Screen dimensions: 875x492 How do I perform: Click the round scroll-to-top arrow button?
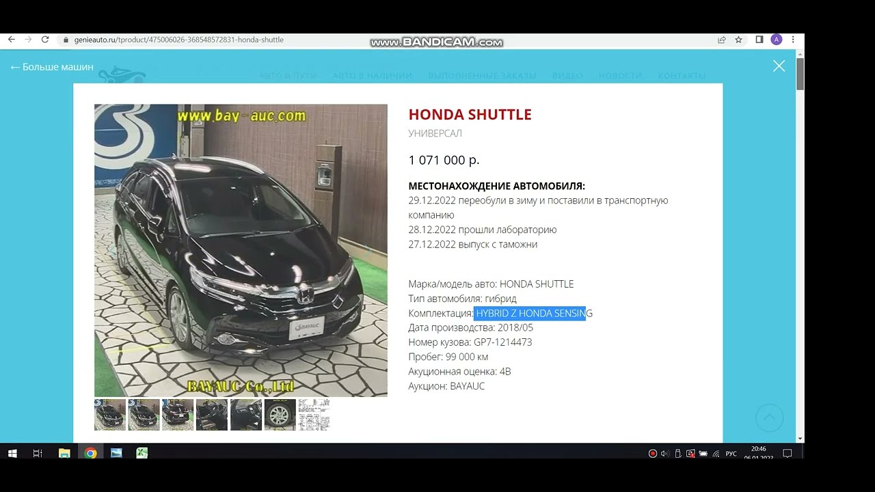click(x=769, y=418)
